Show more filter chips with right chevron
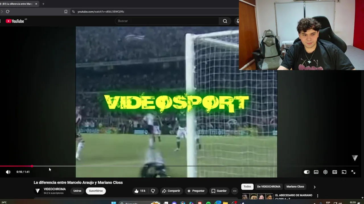This screenshot has width=364, height=204. tap(315, 187)
